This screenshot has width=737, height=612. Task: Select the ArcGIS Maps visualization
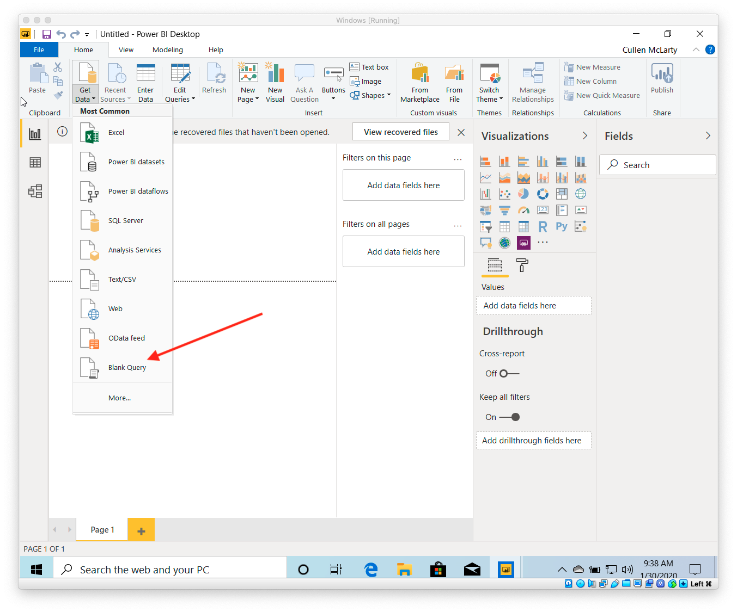tap(504, 243)
